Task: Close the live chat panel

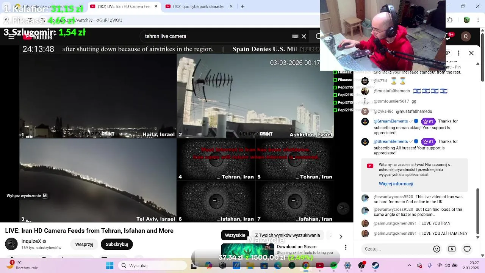Action: (471, 53)
